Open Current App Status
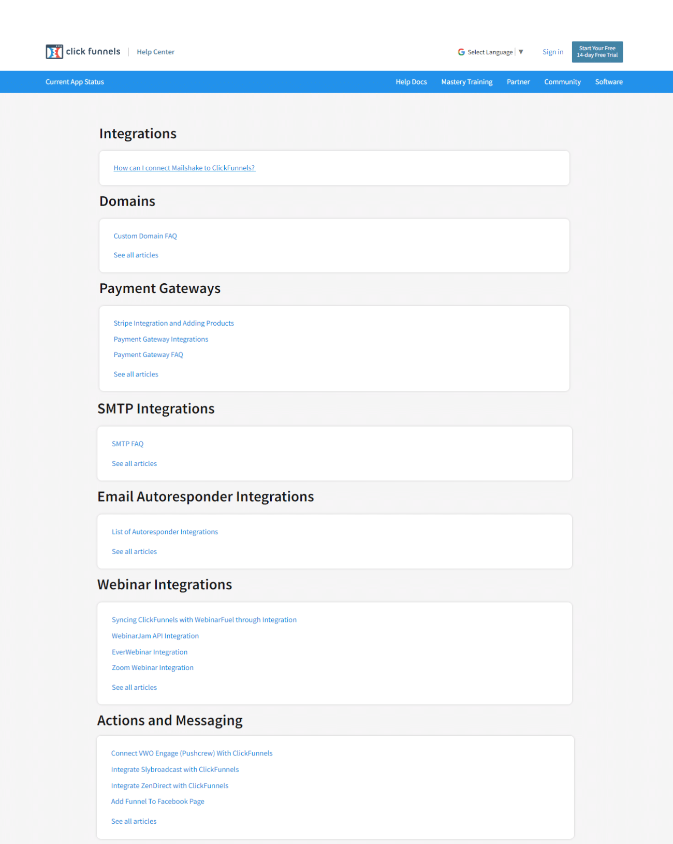The height and width of the screenshot is (844, 673). point(75,82)
